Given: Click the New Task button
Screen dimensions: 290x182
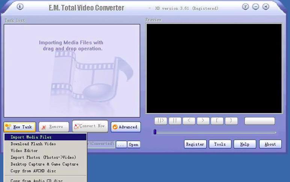Looking at the screenshot, I should [x=20, y=127].
